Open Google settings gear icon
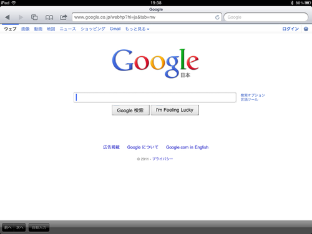Image resolution: width=312 pixels, height=234 pixels. [x=306, y=29]
